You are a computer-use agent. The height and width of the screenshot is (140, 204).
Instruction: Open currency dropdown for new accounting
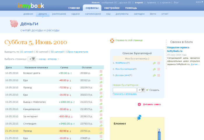(141, 90)
